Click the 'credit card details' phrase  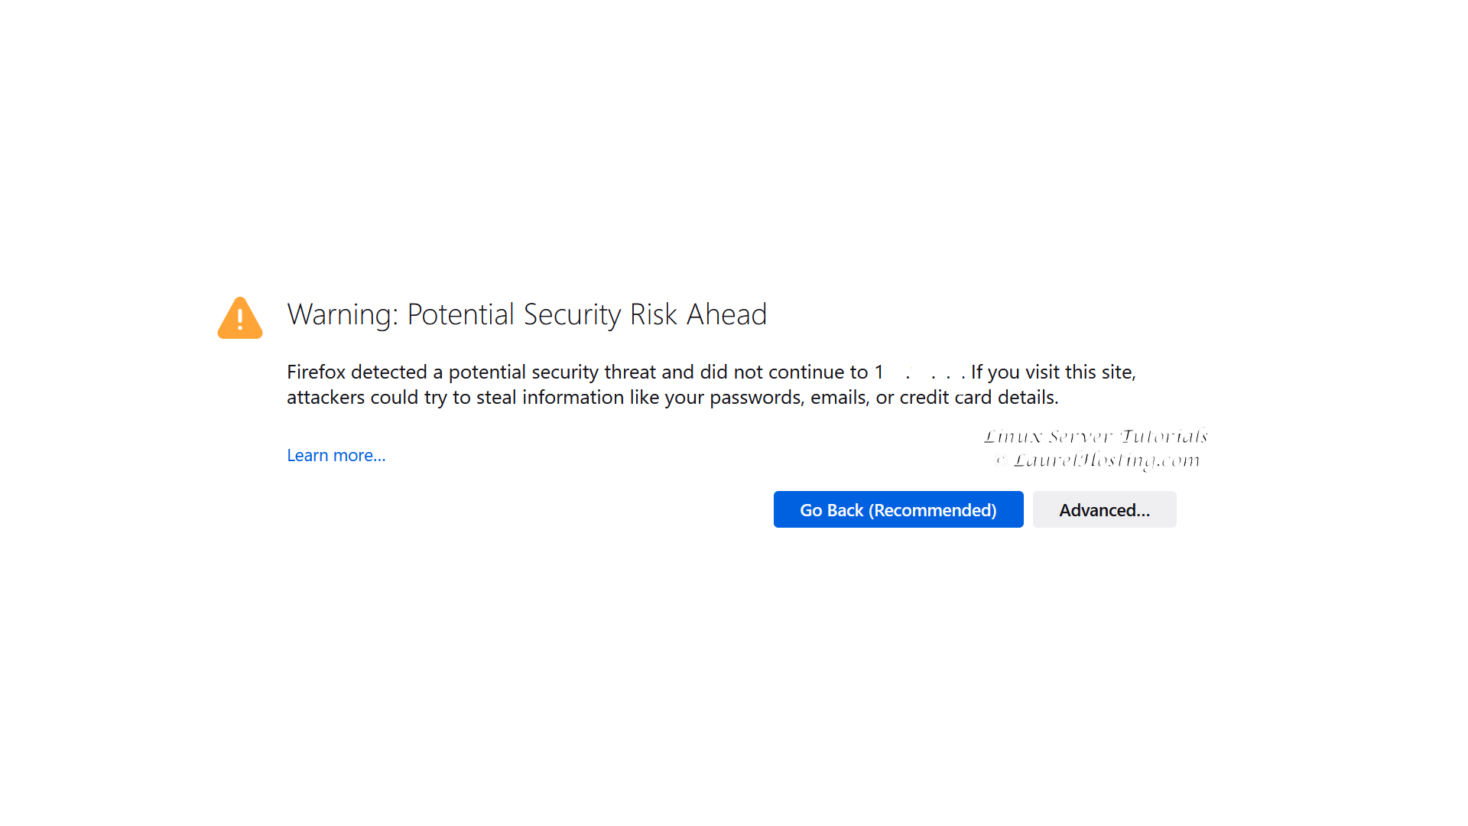[x=978, y=397]
